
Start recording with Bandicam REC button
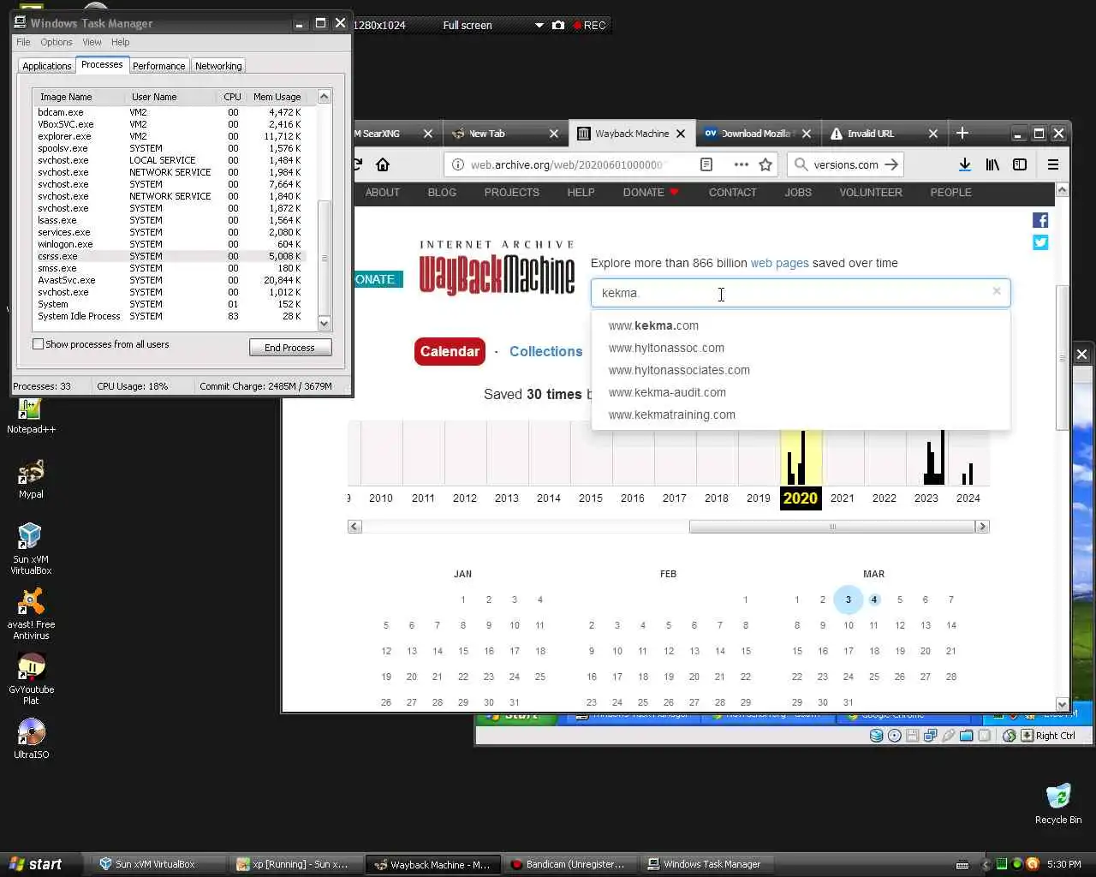(x=589, y=25)
